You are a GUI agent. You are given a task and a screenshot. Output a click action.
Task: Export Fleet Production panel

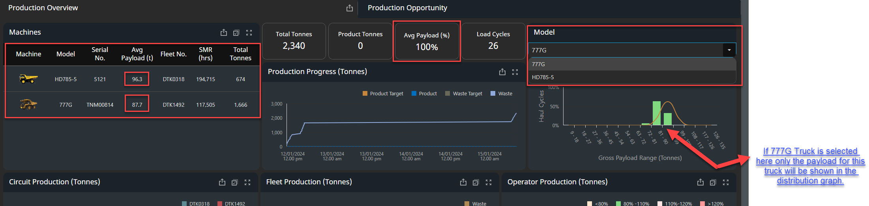point(463,182)
